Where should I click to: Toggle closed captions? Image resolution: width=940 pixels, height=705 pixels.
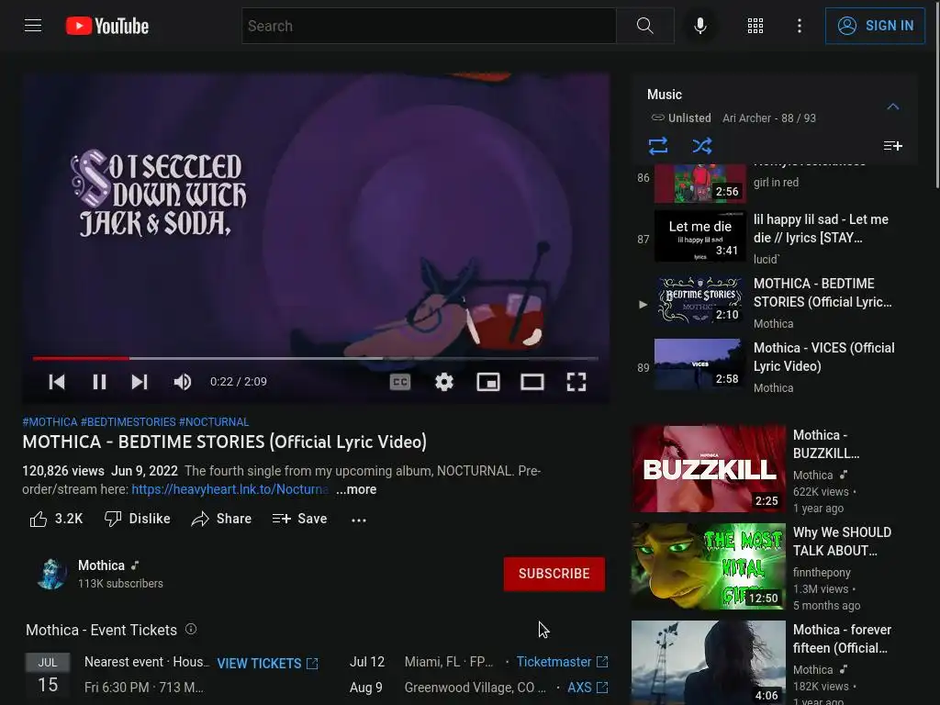[400, 382]
